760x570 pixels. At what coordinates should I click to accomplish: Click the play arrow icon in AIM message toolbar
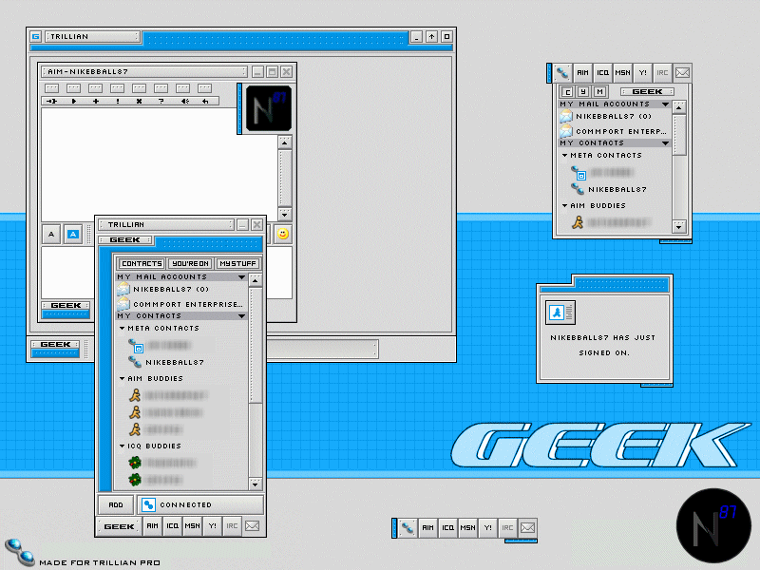pos(74,102)
